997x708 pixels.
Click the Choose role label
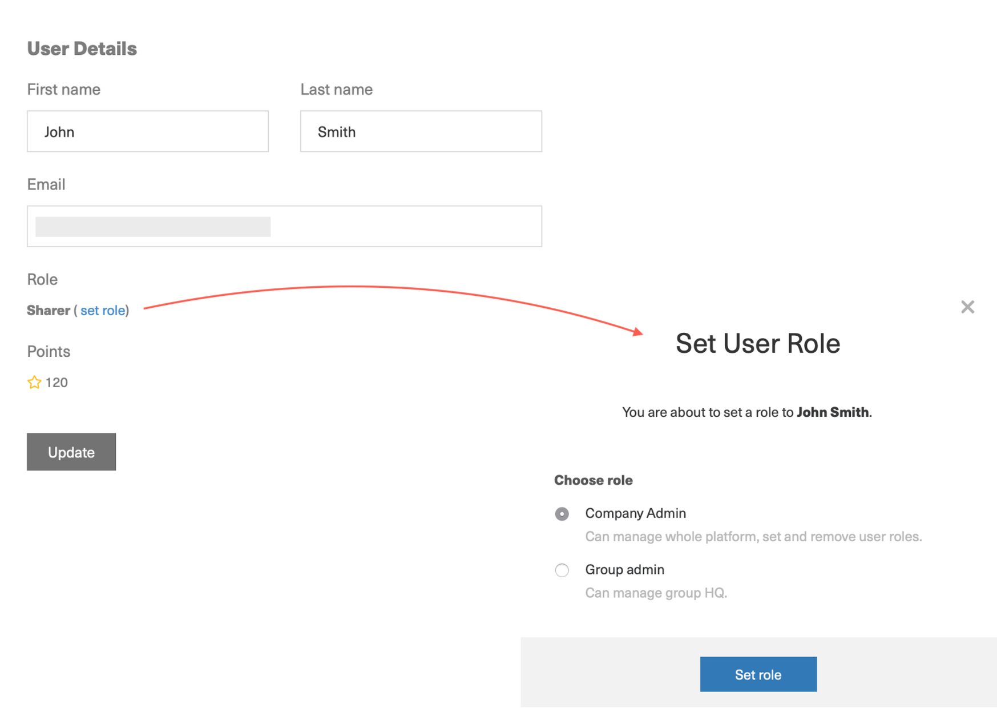pyautogui.click(x=594, y=480)
